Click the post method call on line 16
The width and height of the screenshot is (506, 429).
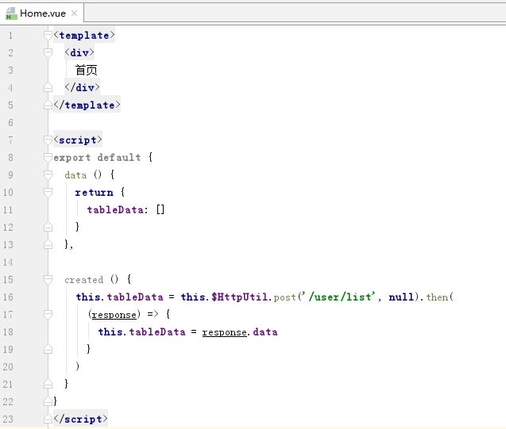click(x=285, y=297)
